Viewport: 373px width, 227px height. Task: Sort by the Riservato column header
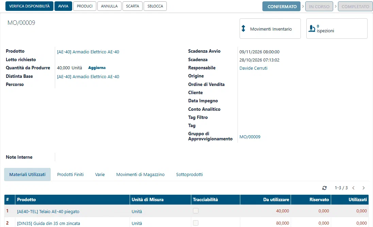coord(311,200)
